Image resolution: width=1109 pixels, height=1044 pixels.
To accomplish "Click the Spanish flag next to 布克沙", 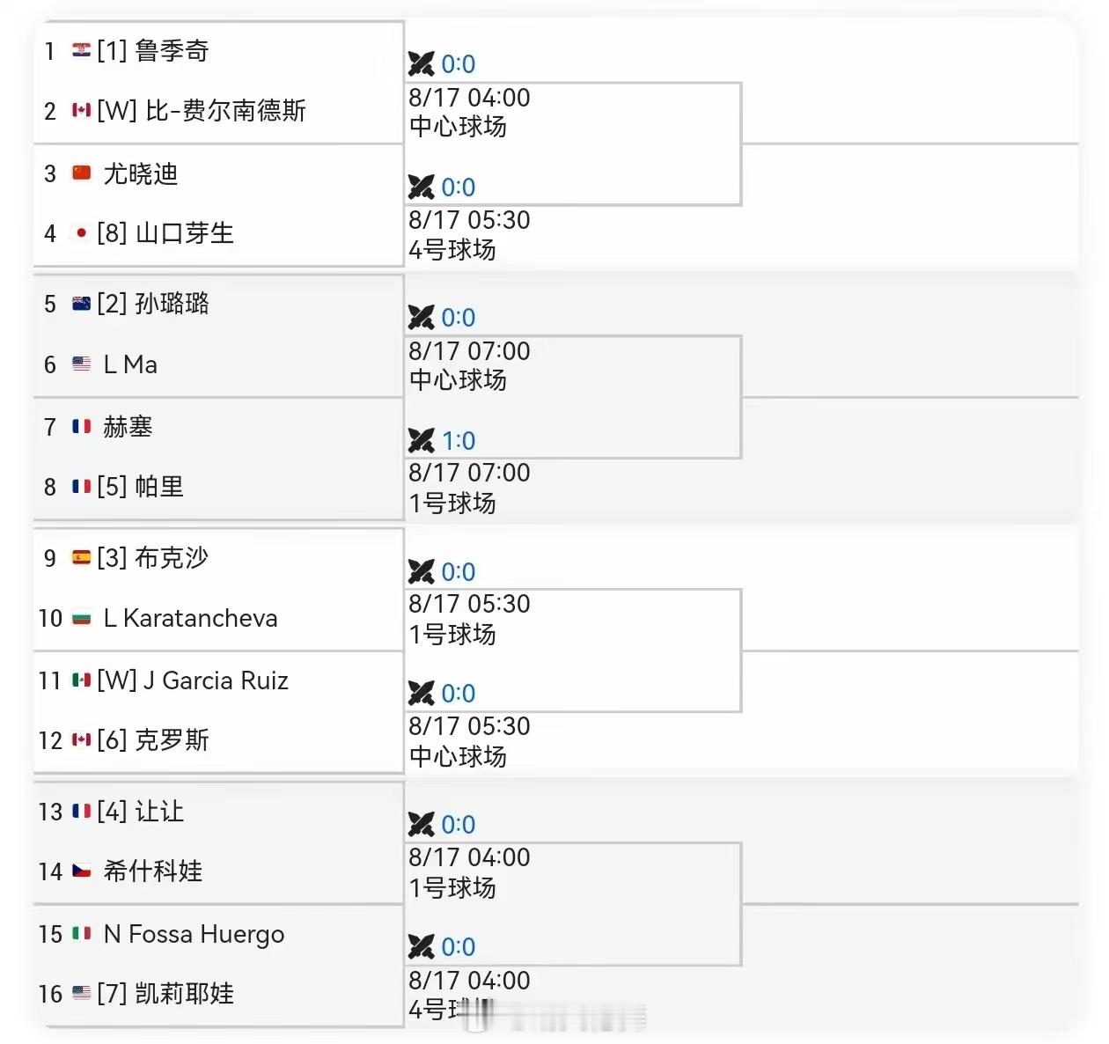I will (82, 557).
